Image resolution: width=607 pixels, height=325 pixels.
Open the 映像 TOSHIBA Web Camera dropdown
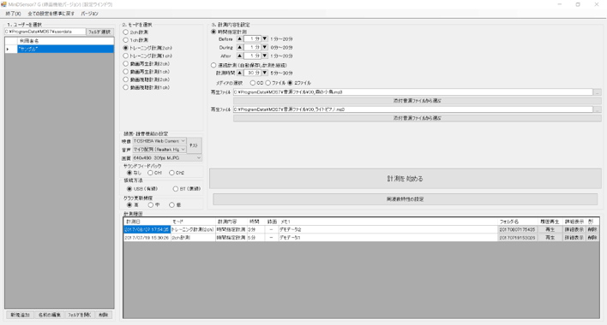click(159, 141)
